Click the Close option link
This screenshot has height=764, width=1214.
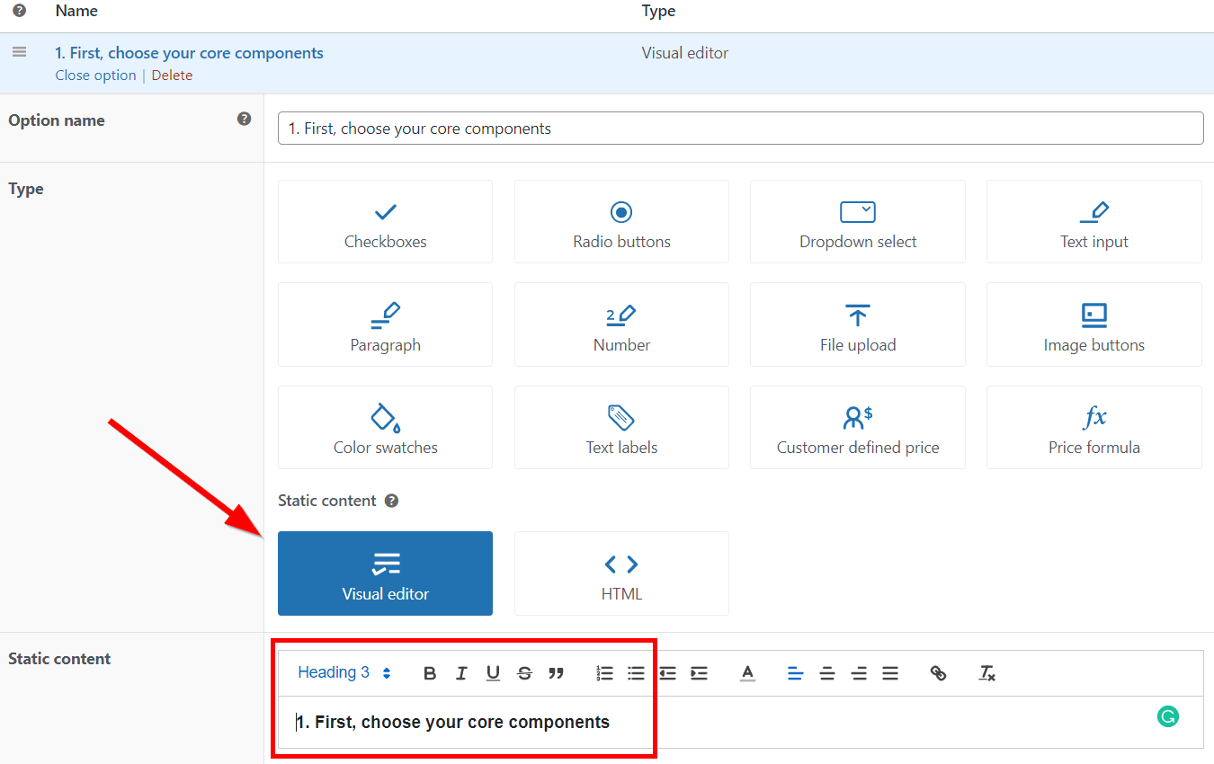95,76
